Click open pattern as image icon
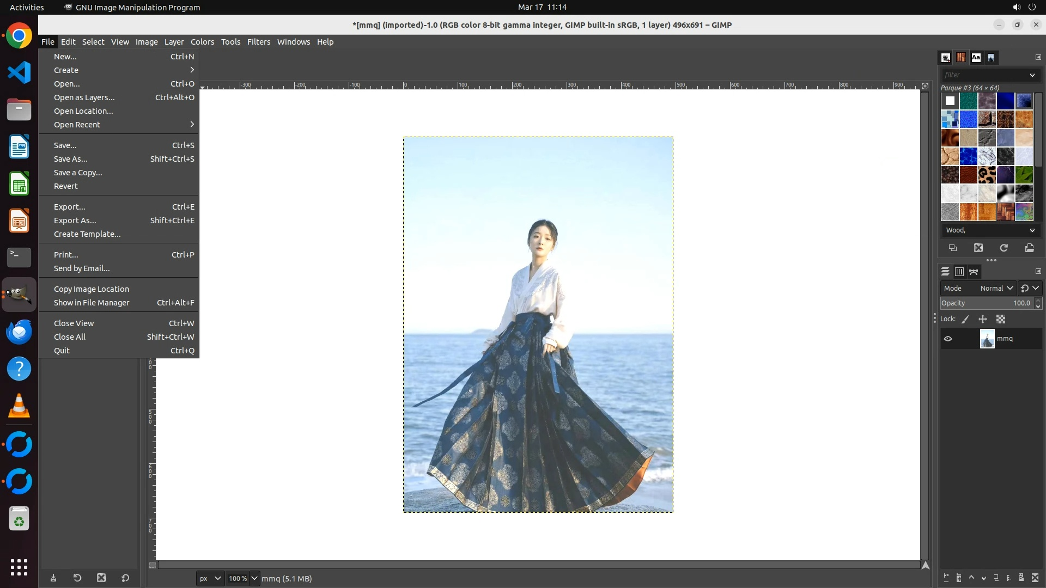This screenshot has width=1046, height=588. pos(1029,248)
